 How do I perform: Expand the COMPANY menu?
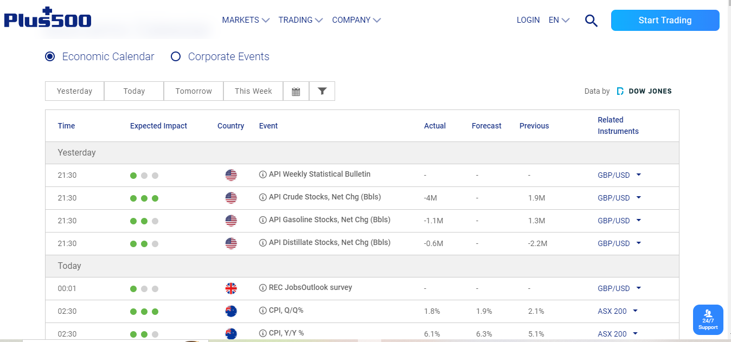[x=356, y=20]
